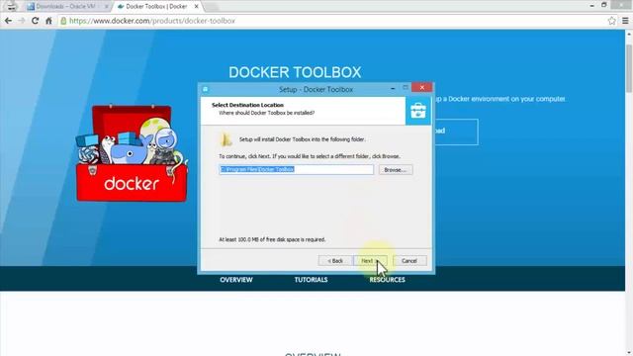Minimize the browser window
633x356 pixels.
[591, 6]
